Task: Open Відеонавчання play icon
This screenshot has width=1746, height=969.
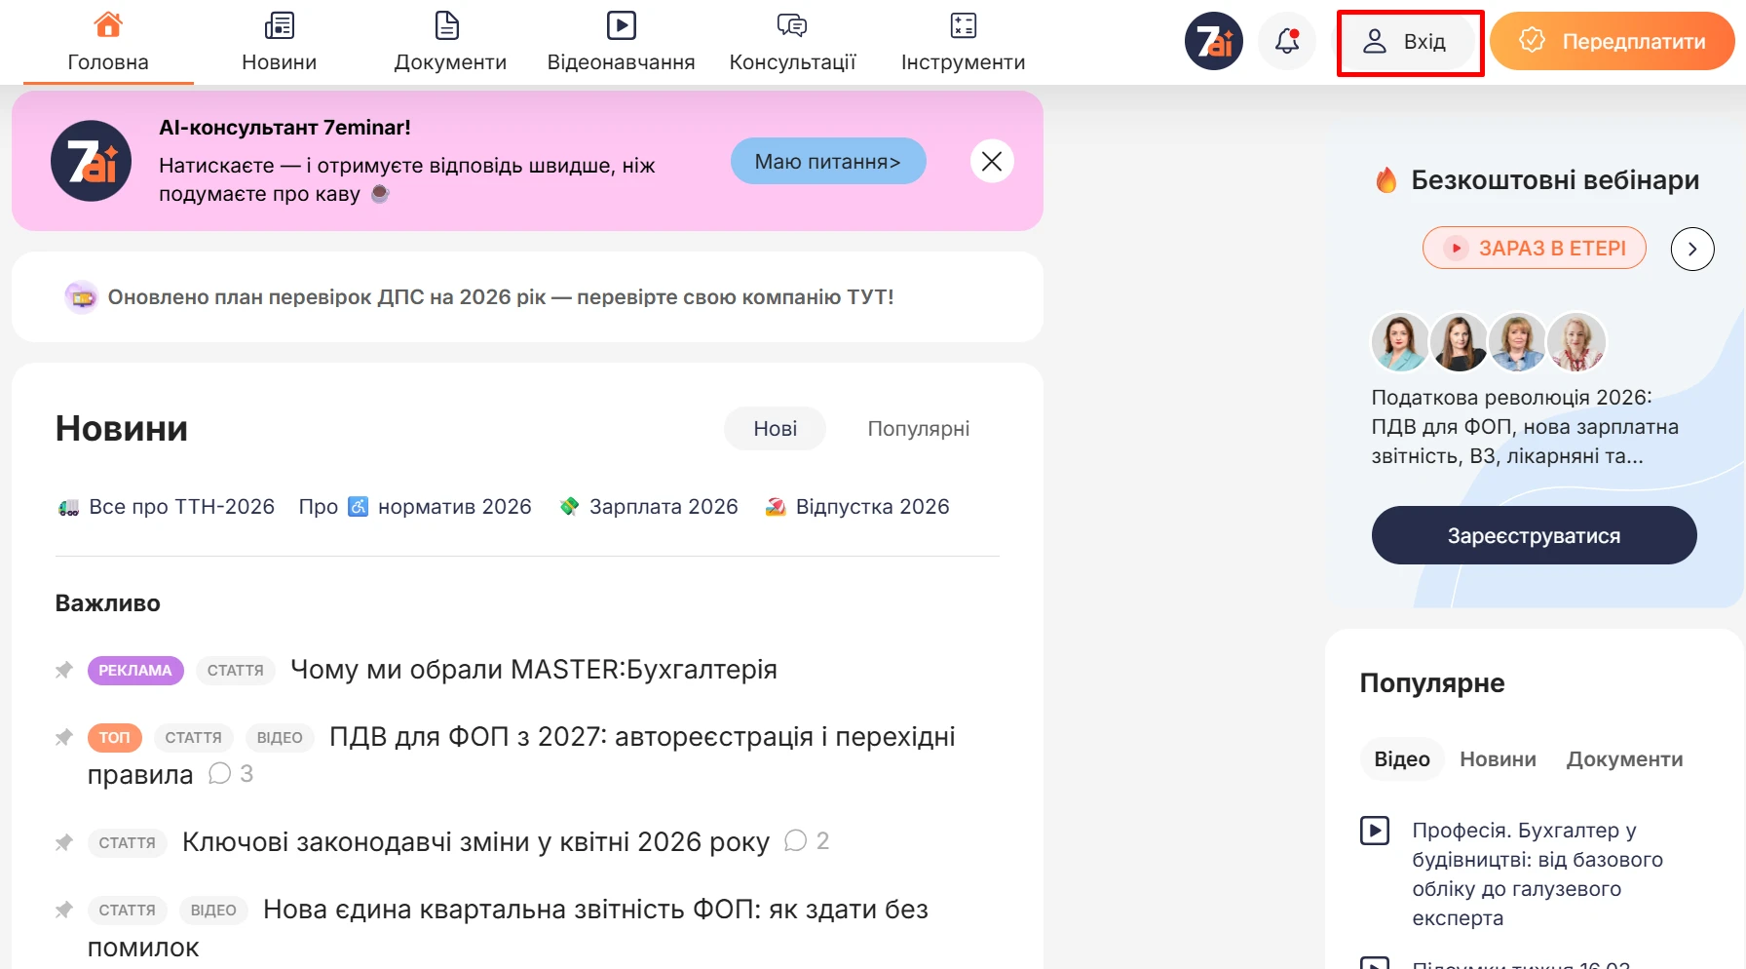Action: (621, 25)
